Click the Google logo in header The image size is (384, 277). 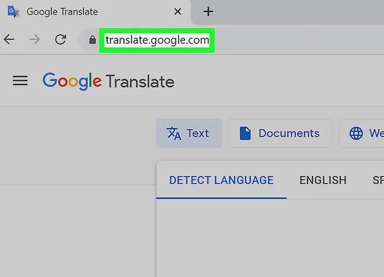pyautogui.click(x=72, y=81)
